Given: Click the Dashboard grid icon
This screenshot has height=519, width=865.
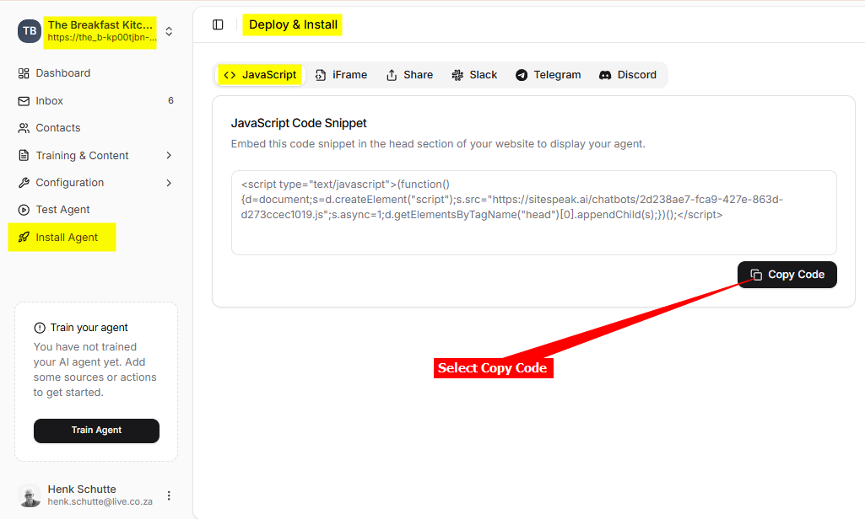Looking at the screenshot, I should 24,73.
